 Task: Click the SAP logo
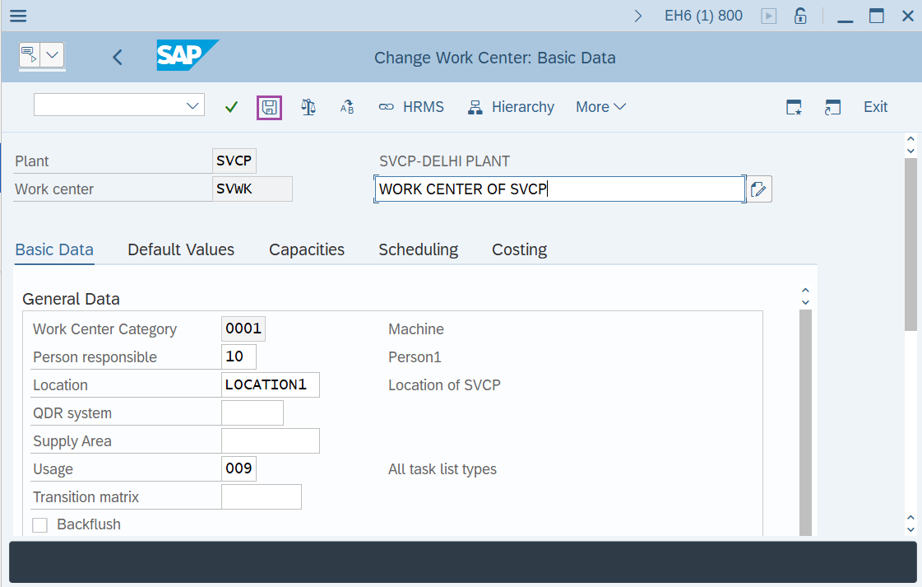tap(186, 57)
